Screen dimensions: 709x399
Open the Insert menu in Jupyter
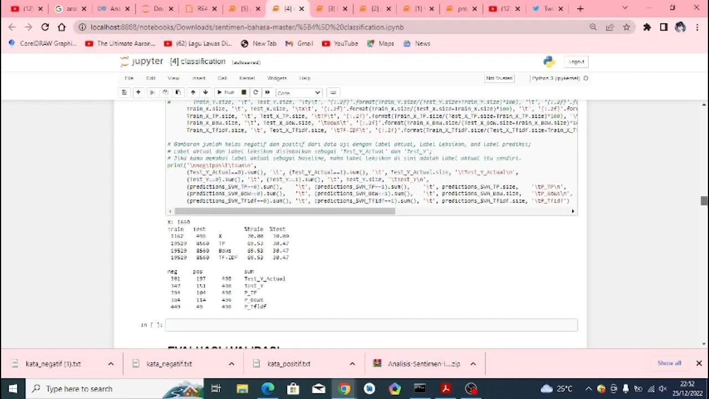[x=198, y=78]
